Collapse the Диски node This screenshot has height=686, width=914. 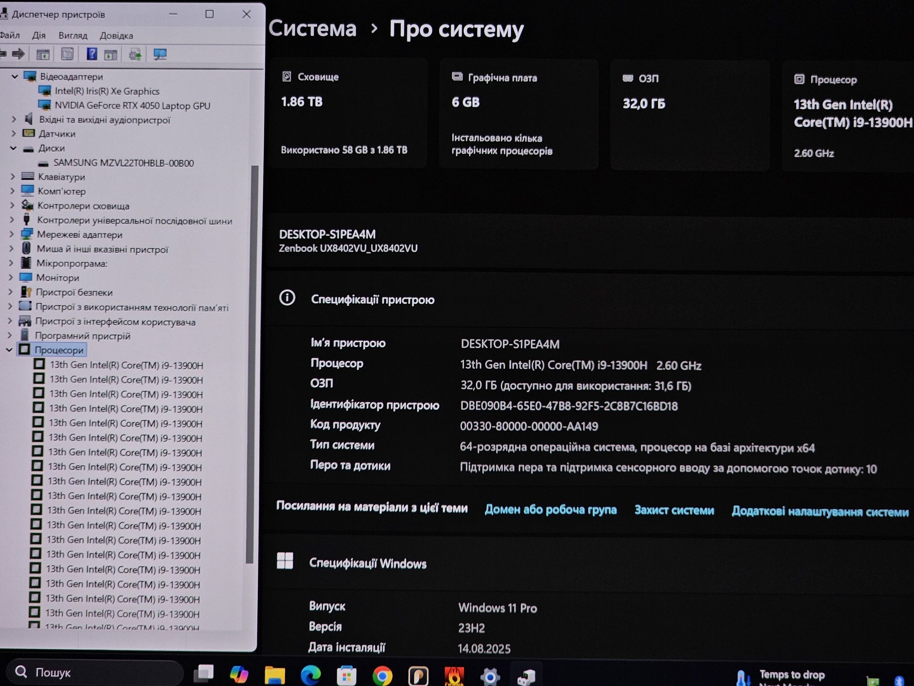coord(13,148)
